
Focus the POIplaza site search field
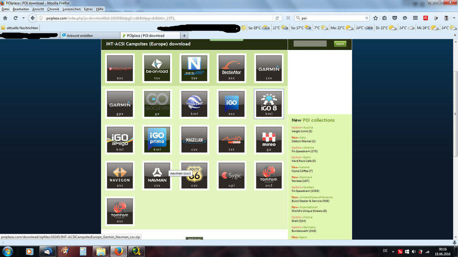tap(310, 44)
